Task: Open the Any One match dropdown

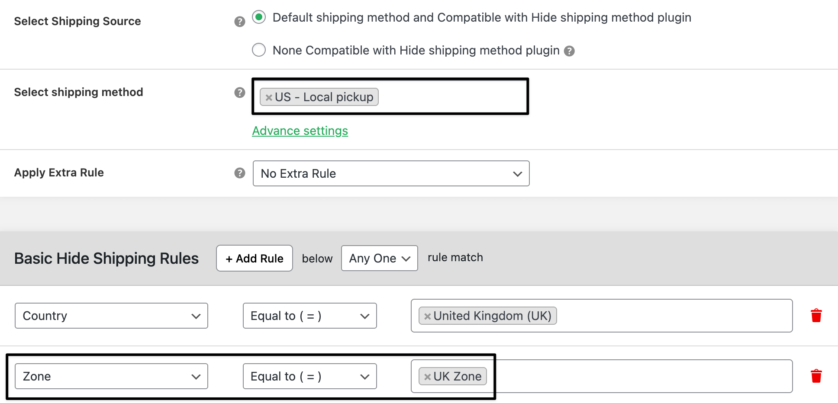Action: [379, 258]
